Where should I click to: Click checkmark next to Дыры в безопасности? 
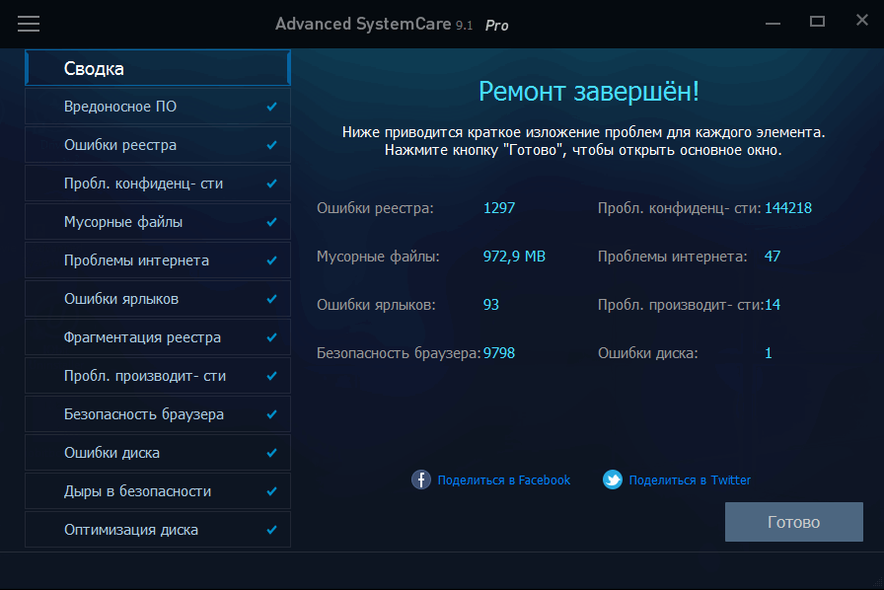coord(271,490)
